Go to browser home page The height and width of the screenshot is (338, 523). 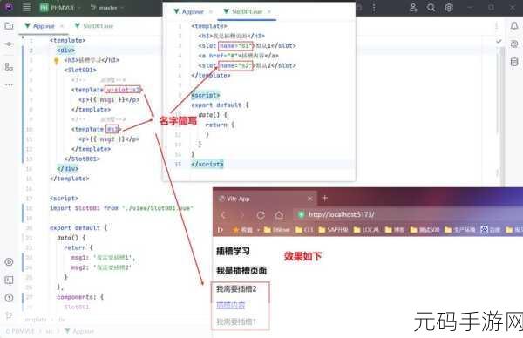pyautogui.click(x=279, y=215)
